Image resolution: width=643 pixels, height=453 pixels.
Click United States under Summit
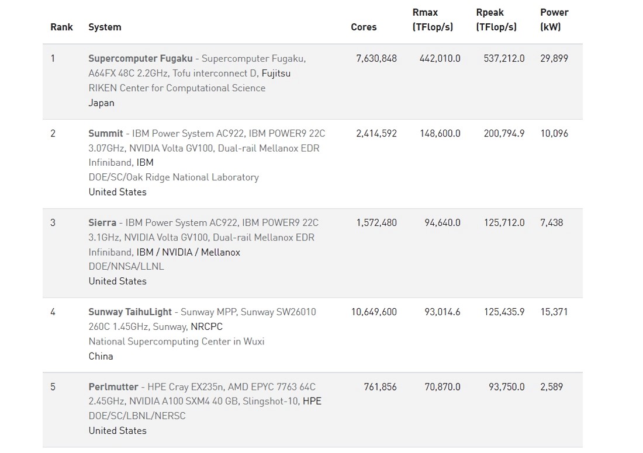[117, 192]
